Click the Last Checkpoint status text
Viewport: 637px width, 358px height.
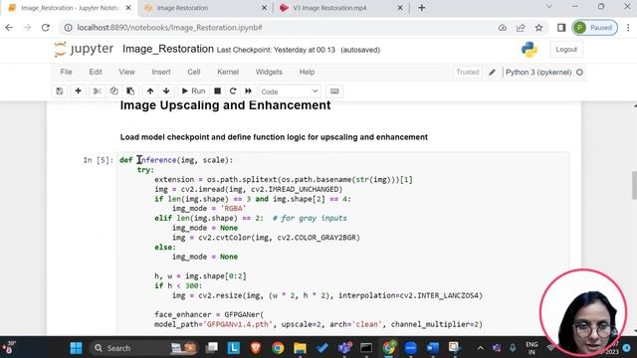pos(276,50)
